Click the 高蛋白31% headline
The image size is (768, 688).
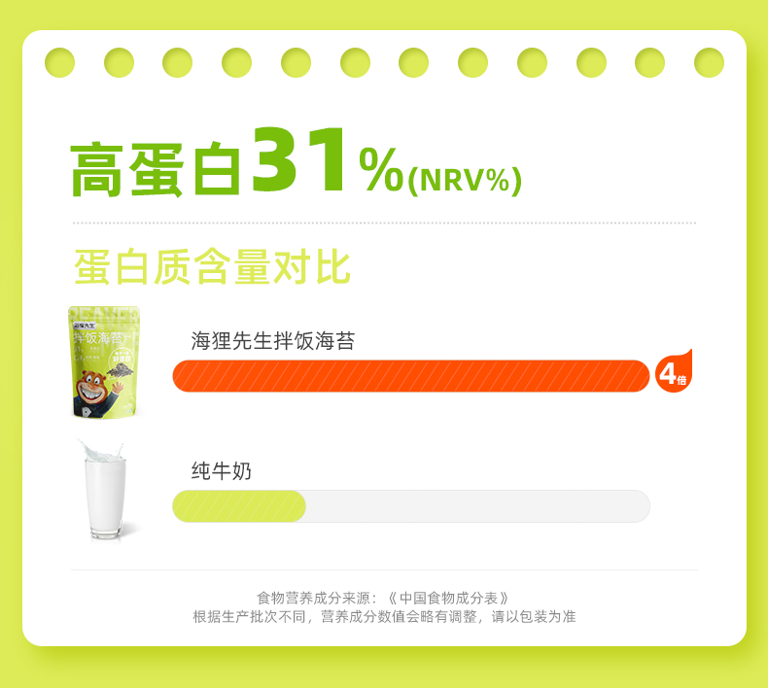tap(236, 161)
